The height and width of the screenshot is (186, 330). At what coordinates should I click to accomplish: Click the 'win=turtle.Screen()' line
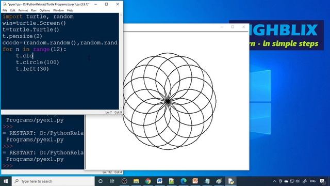coord(34,23)
